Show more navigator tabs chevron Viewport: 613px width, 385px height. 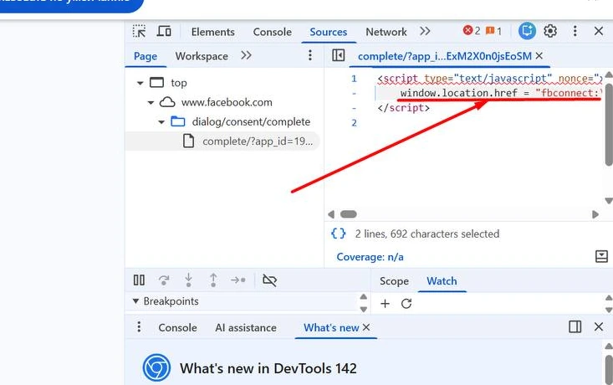click(x=246, y=55)
